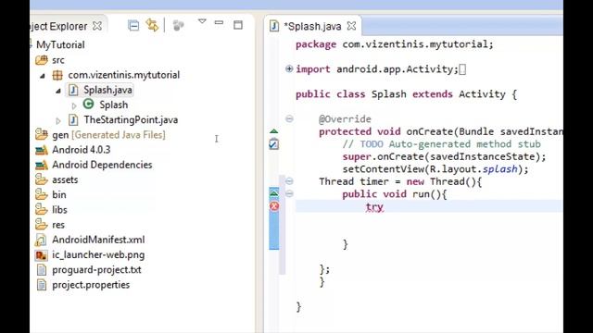Click the AndroidManifest.xml file icon
The width and height of the screenshot is (593, 333).
point(41,240)
